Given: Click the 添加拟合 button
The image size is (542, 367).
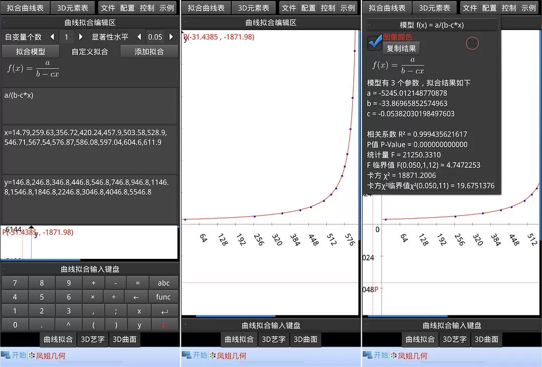Looking at the screenshot, I should [149, 52].
